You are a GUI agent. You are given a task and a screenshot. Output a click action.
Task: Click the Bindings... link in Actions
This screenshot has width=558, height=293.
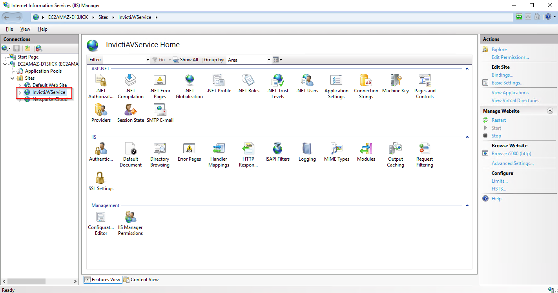point(502,75)
